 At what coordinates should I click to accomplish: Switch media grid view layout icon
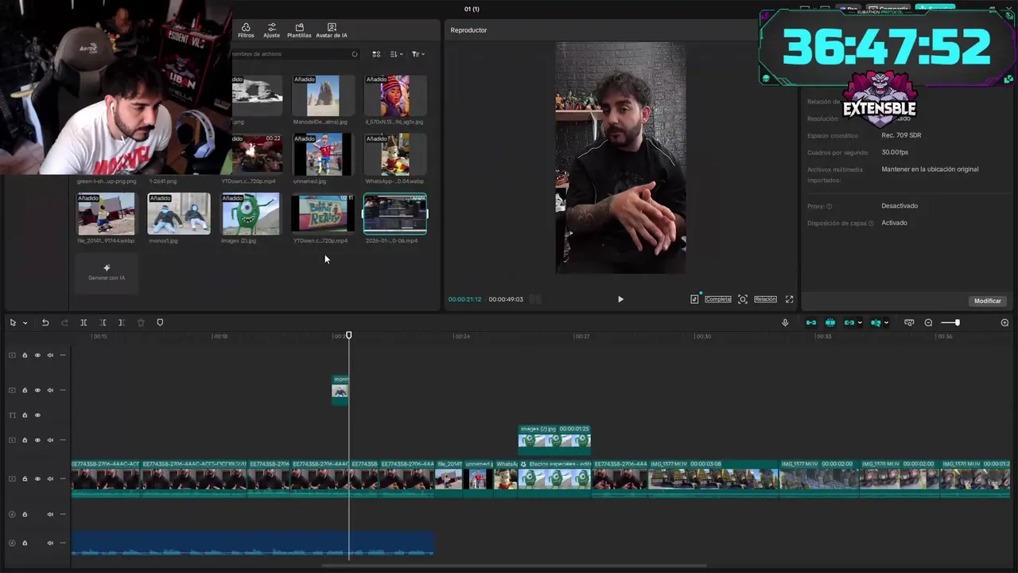(376, 54)
